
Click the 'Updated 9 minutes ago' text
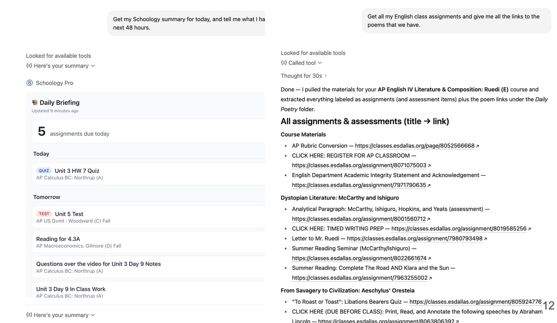click(x=55, y=111)
